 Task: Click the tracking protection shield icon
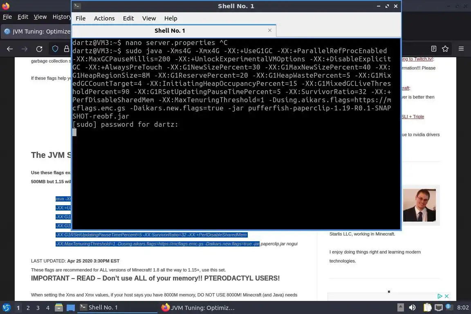[x=55, y=49]
